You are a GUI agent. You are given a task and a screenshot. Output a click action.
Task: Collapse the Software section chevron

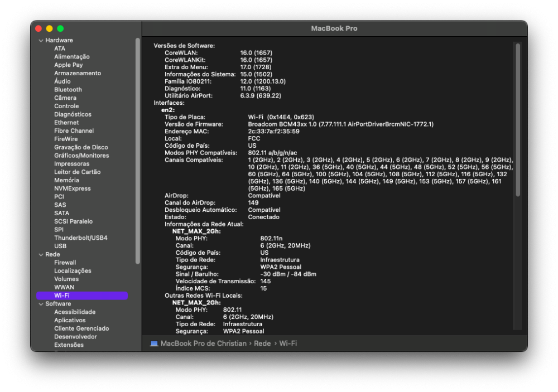pos(41,304)
